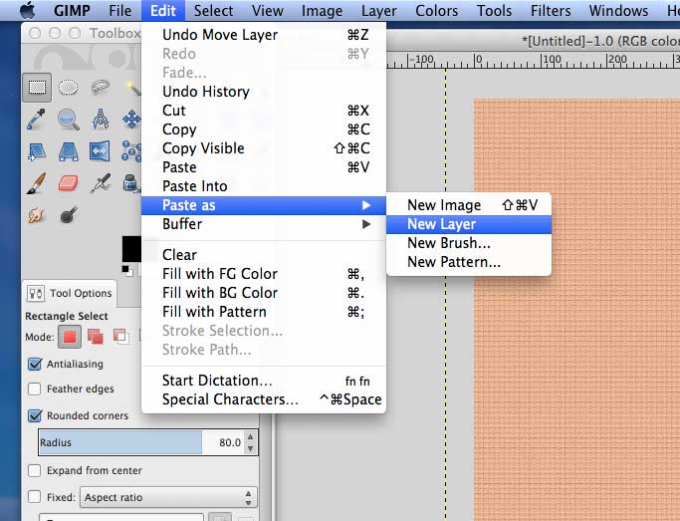
Task: Select the Flip tool
Action: [100, 151]
